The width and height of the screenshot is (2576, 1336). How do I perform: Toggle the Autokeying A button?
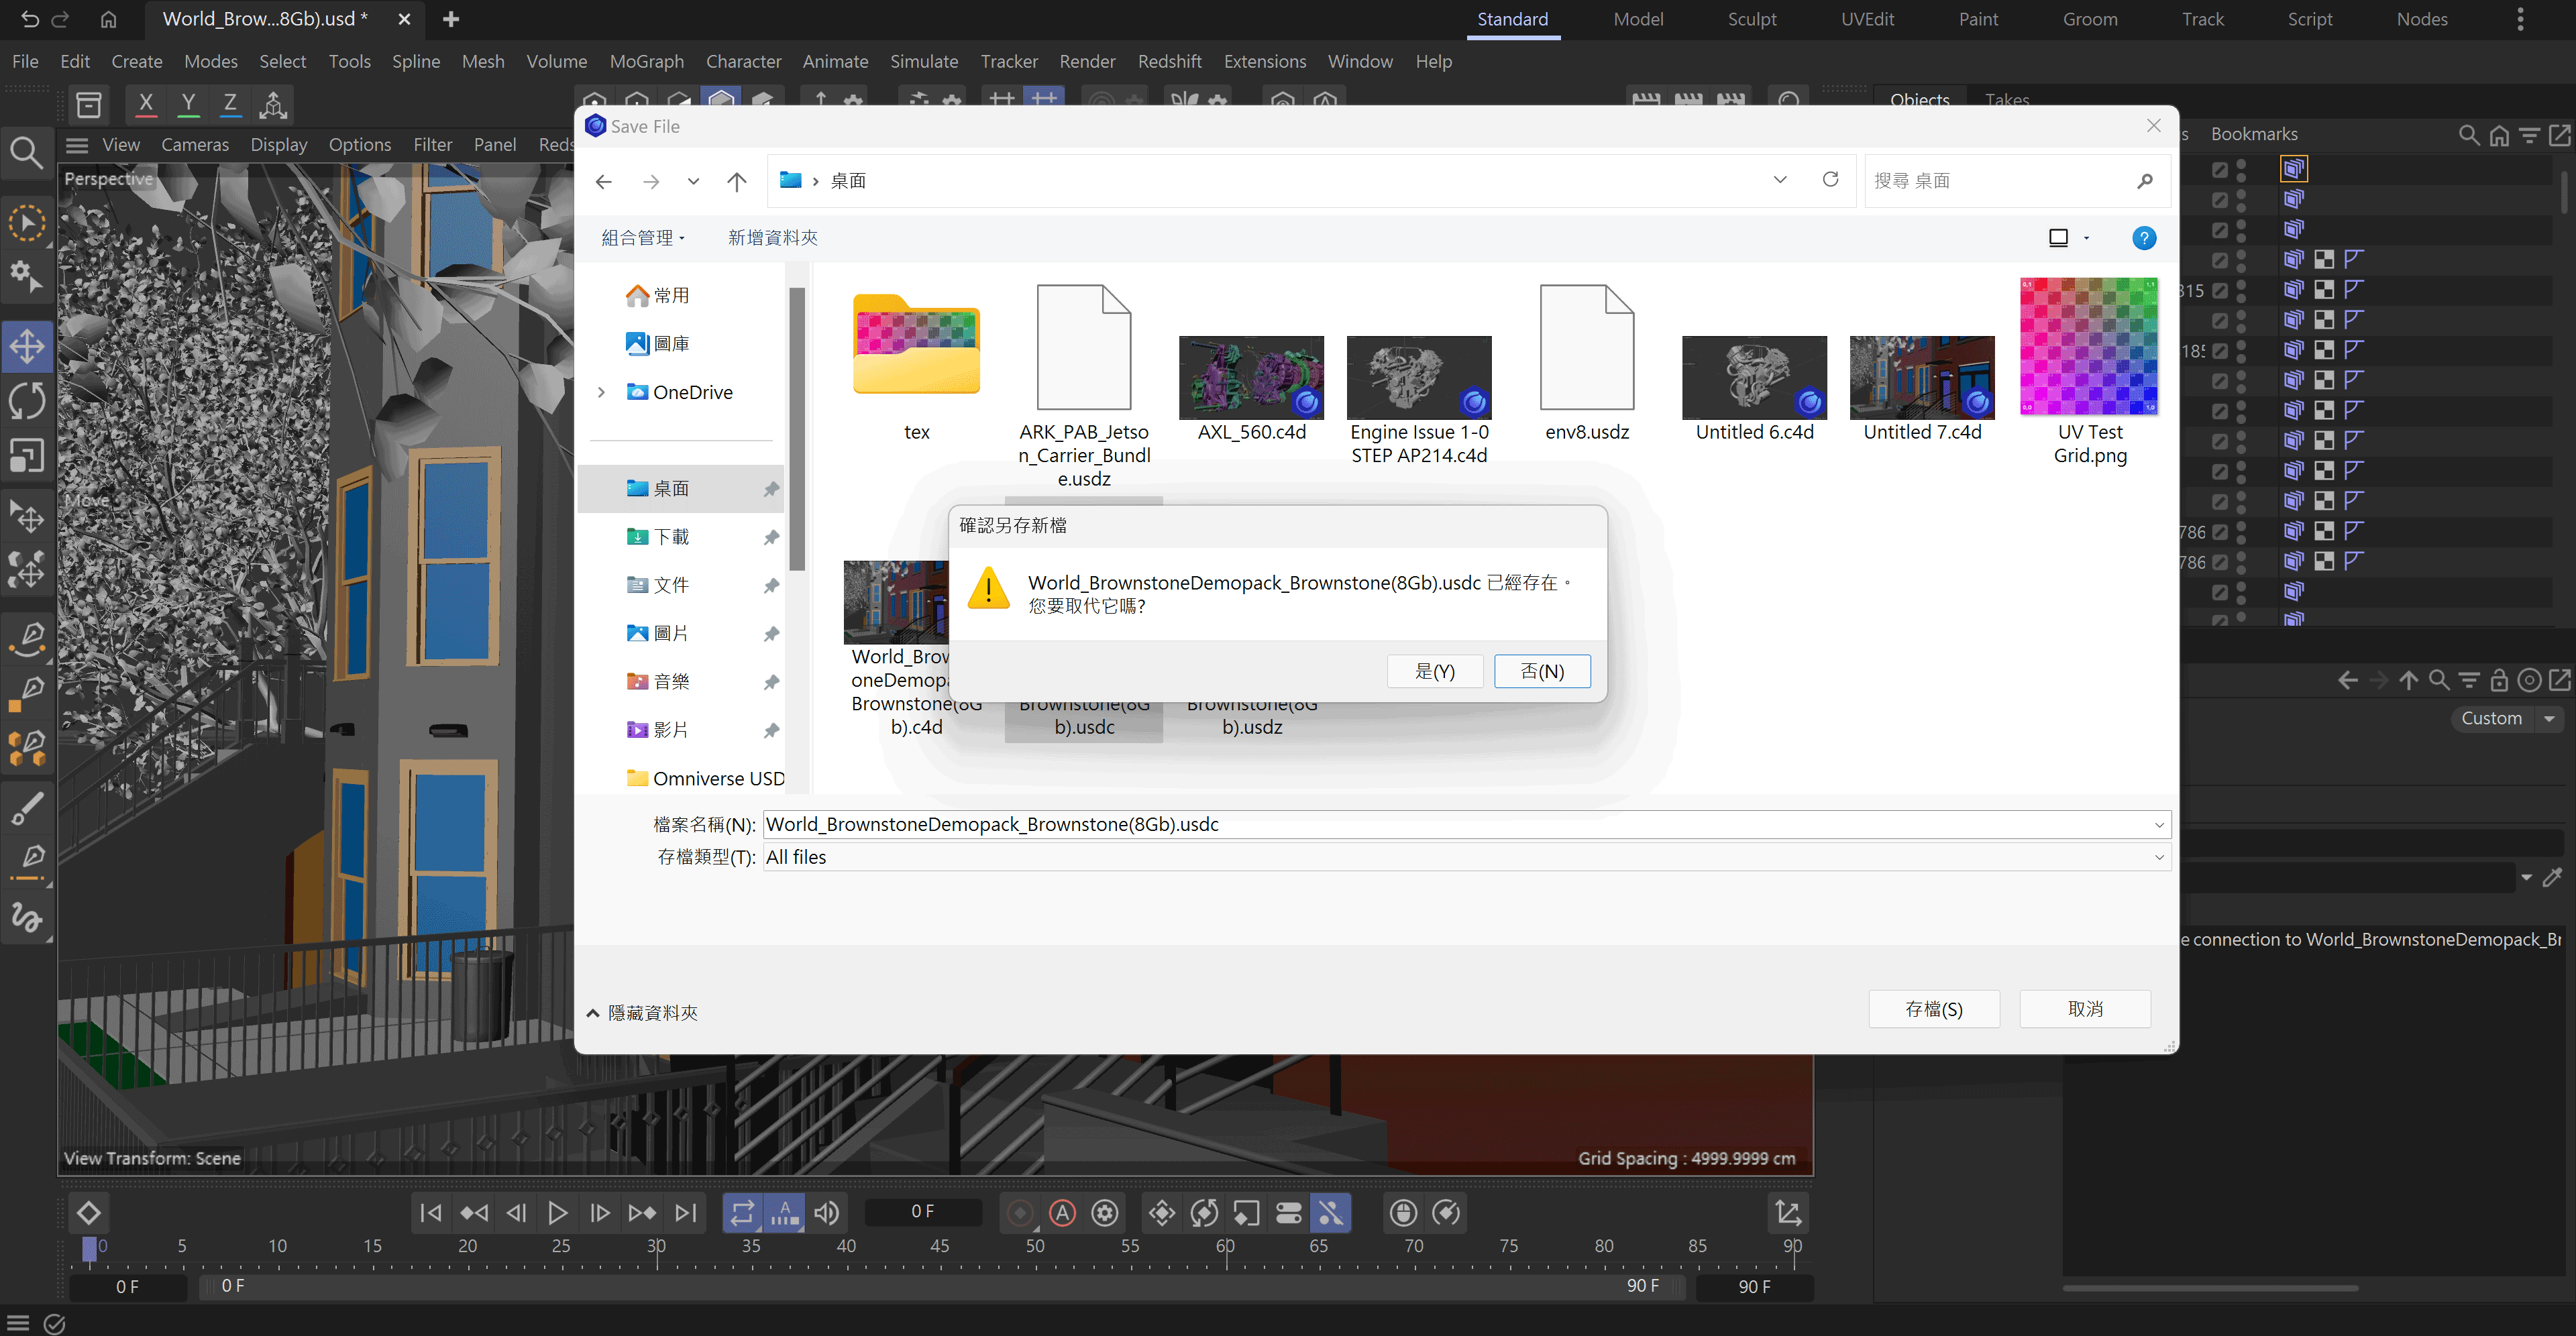1062,1213
